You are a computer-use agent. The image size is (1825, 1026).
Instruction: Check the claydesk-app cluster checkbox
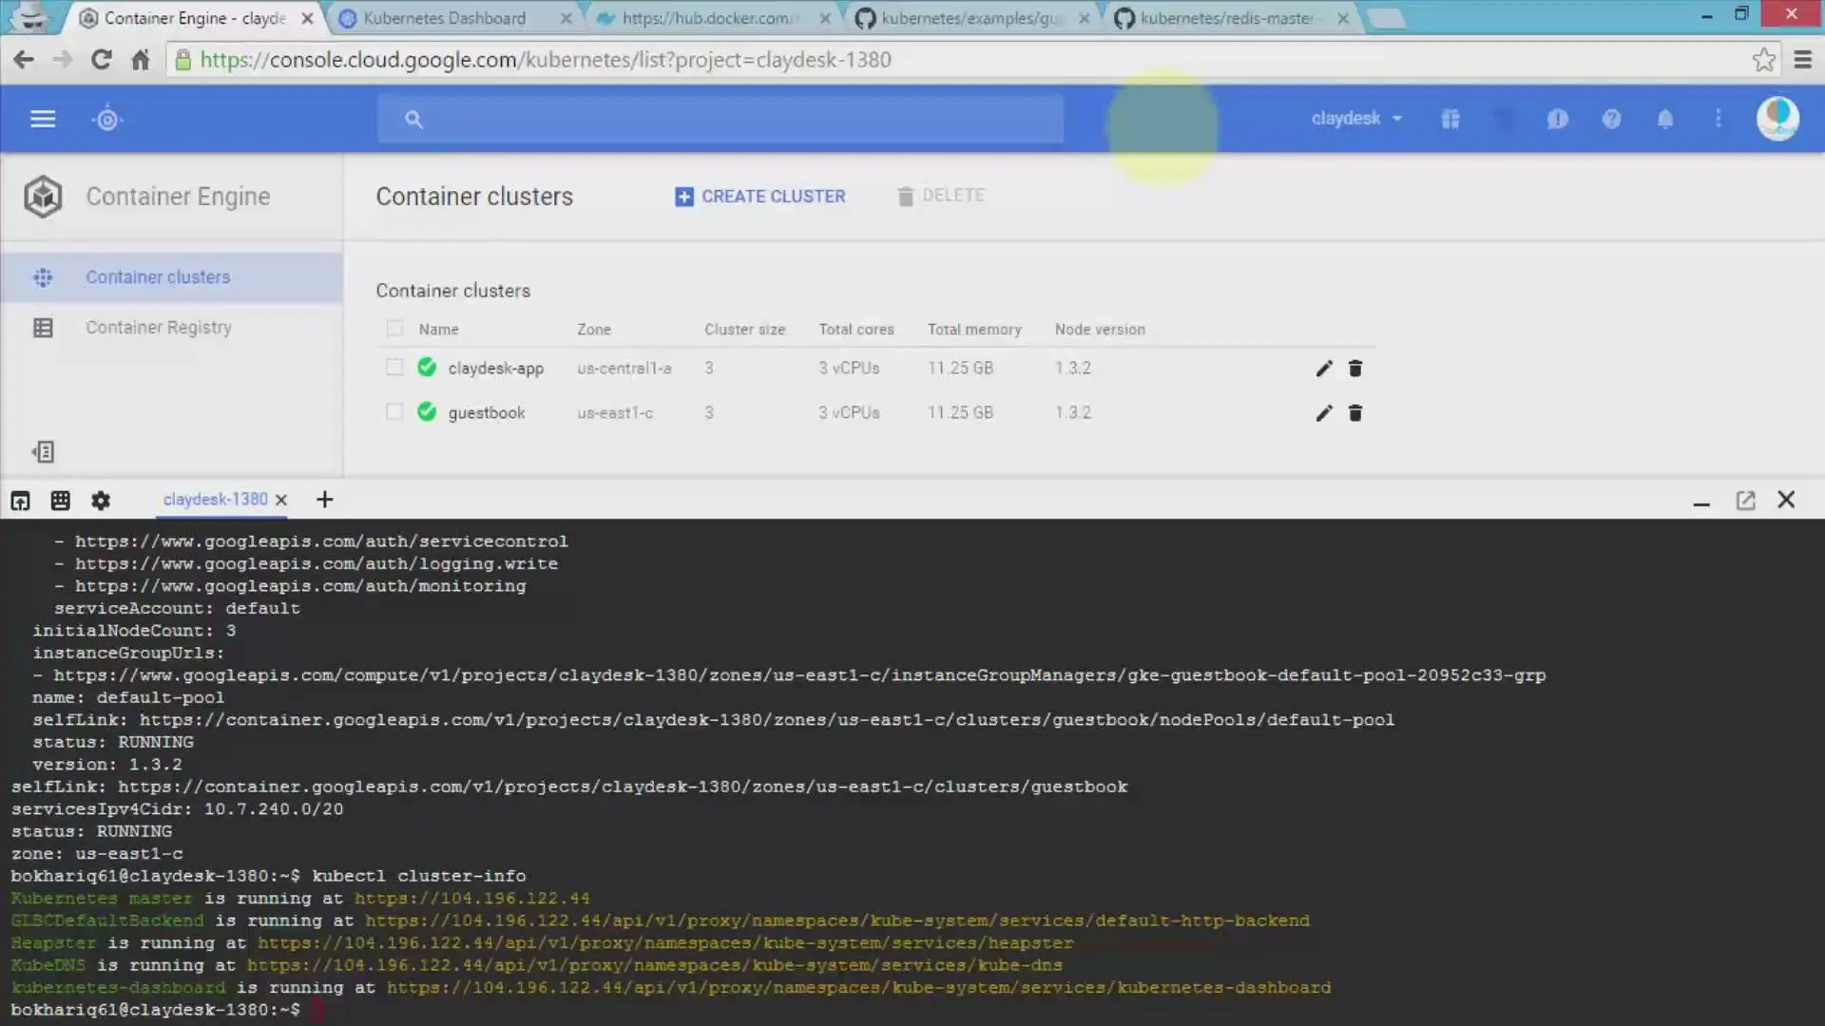(394, 368)
